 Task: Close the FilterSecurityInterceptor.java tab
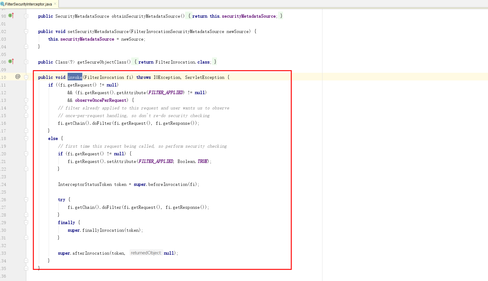pos(55,4)
